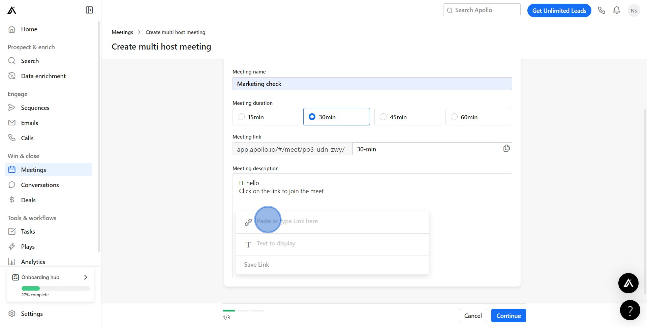Click the Cancel button

473,316
